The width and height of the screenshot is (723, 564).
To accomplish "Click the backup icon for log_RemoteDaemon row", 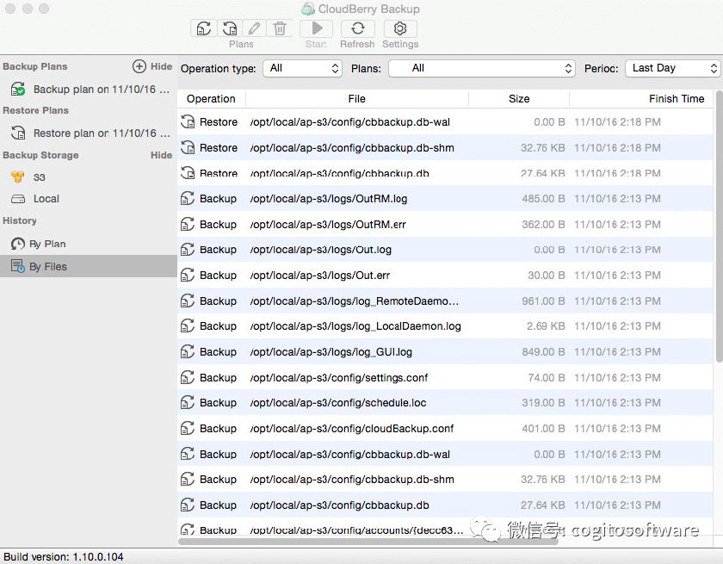I will 188,301.
